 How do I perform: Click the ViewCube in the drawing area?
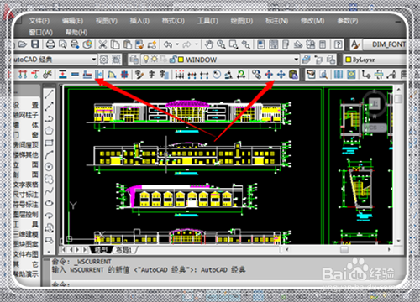pyautogui.click(x=375, y=103)
